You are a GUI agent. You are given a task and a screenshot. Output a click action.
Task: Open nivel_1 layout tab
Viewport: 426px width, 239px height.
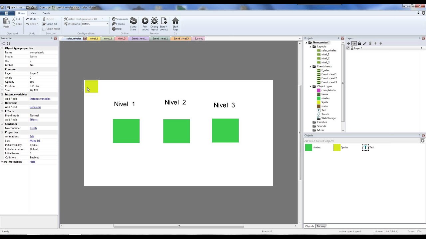94,39
